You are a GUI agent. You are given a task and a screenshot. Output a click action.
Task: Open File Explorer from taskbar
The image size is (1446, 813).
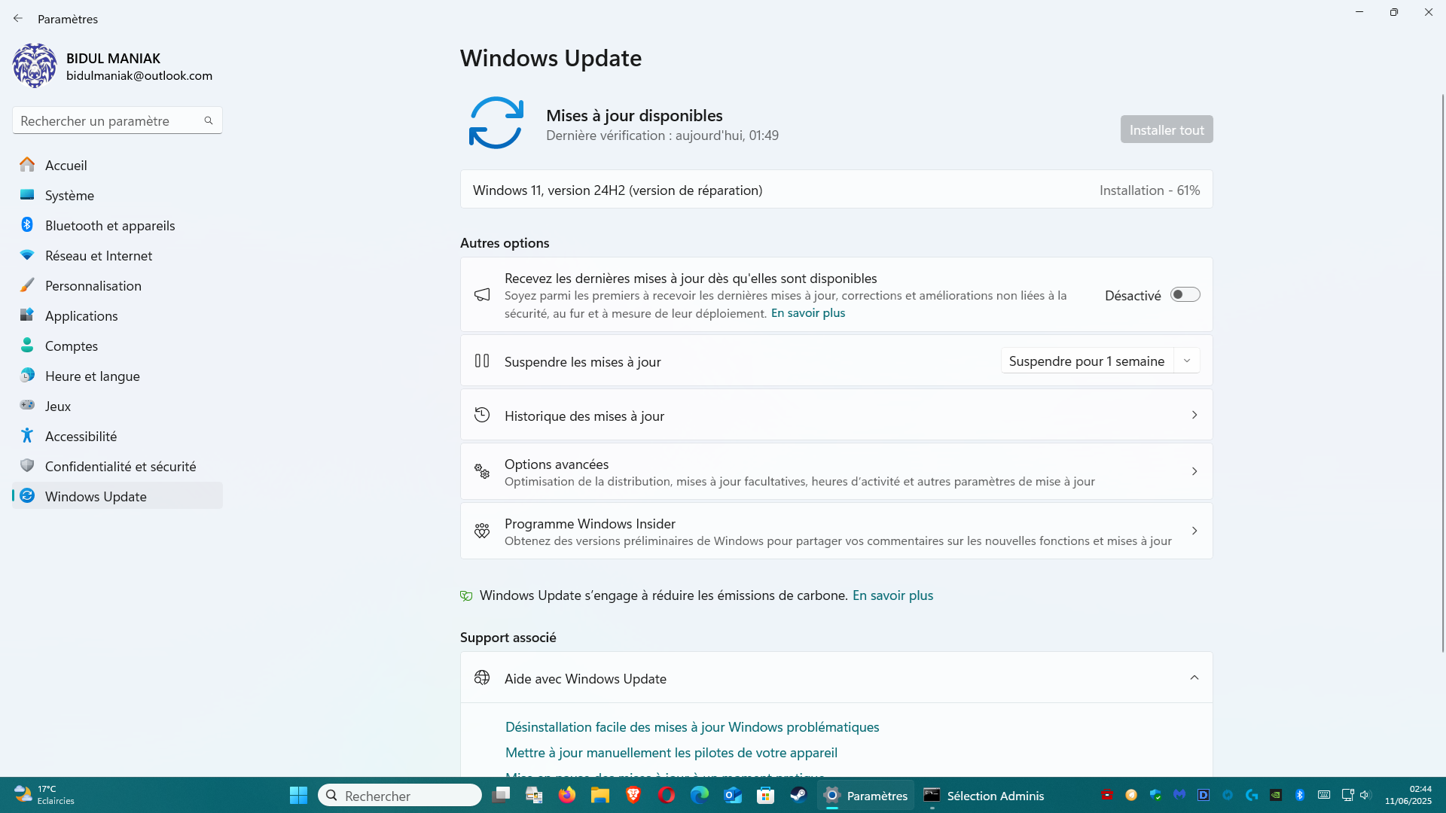coord(600,795)
